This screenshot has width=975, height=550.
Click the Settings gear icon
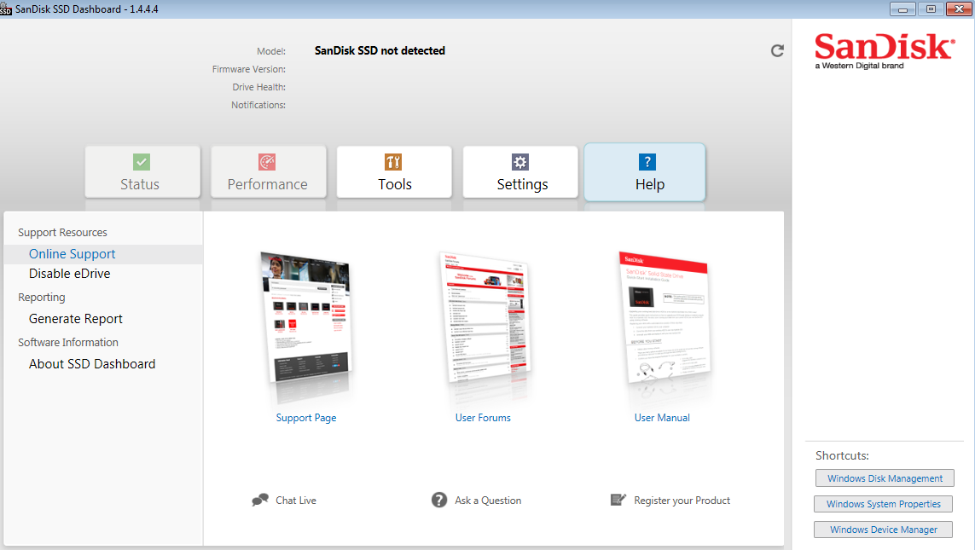click(519, 162)
